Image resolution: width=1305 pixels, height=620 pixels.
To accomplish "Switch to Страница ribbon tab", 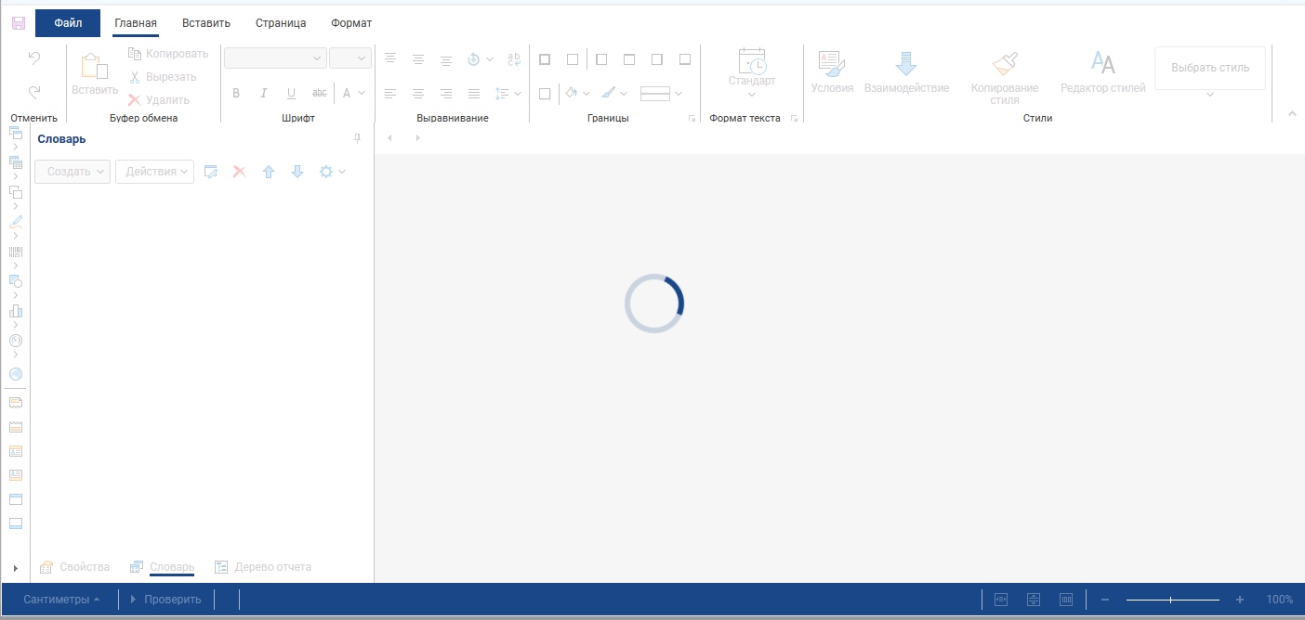I will [x=281, y=23].
